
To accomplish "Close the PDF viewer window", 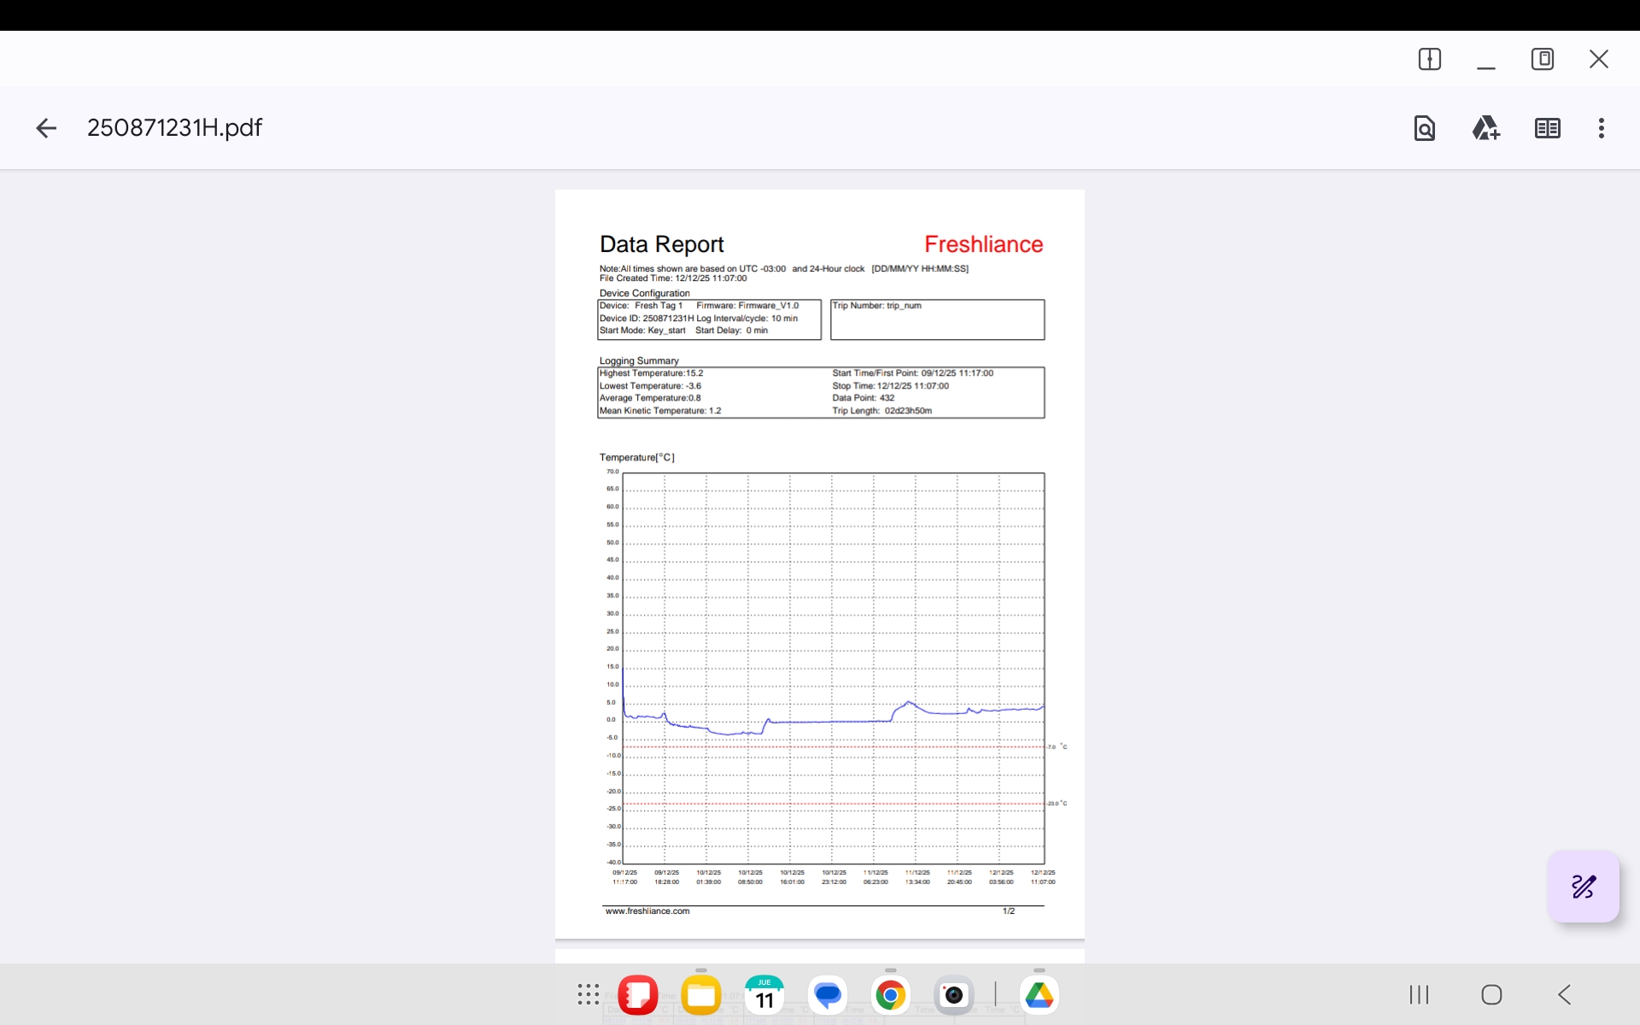I will (x=1598, y=59).
